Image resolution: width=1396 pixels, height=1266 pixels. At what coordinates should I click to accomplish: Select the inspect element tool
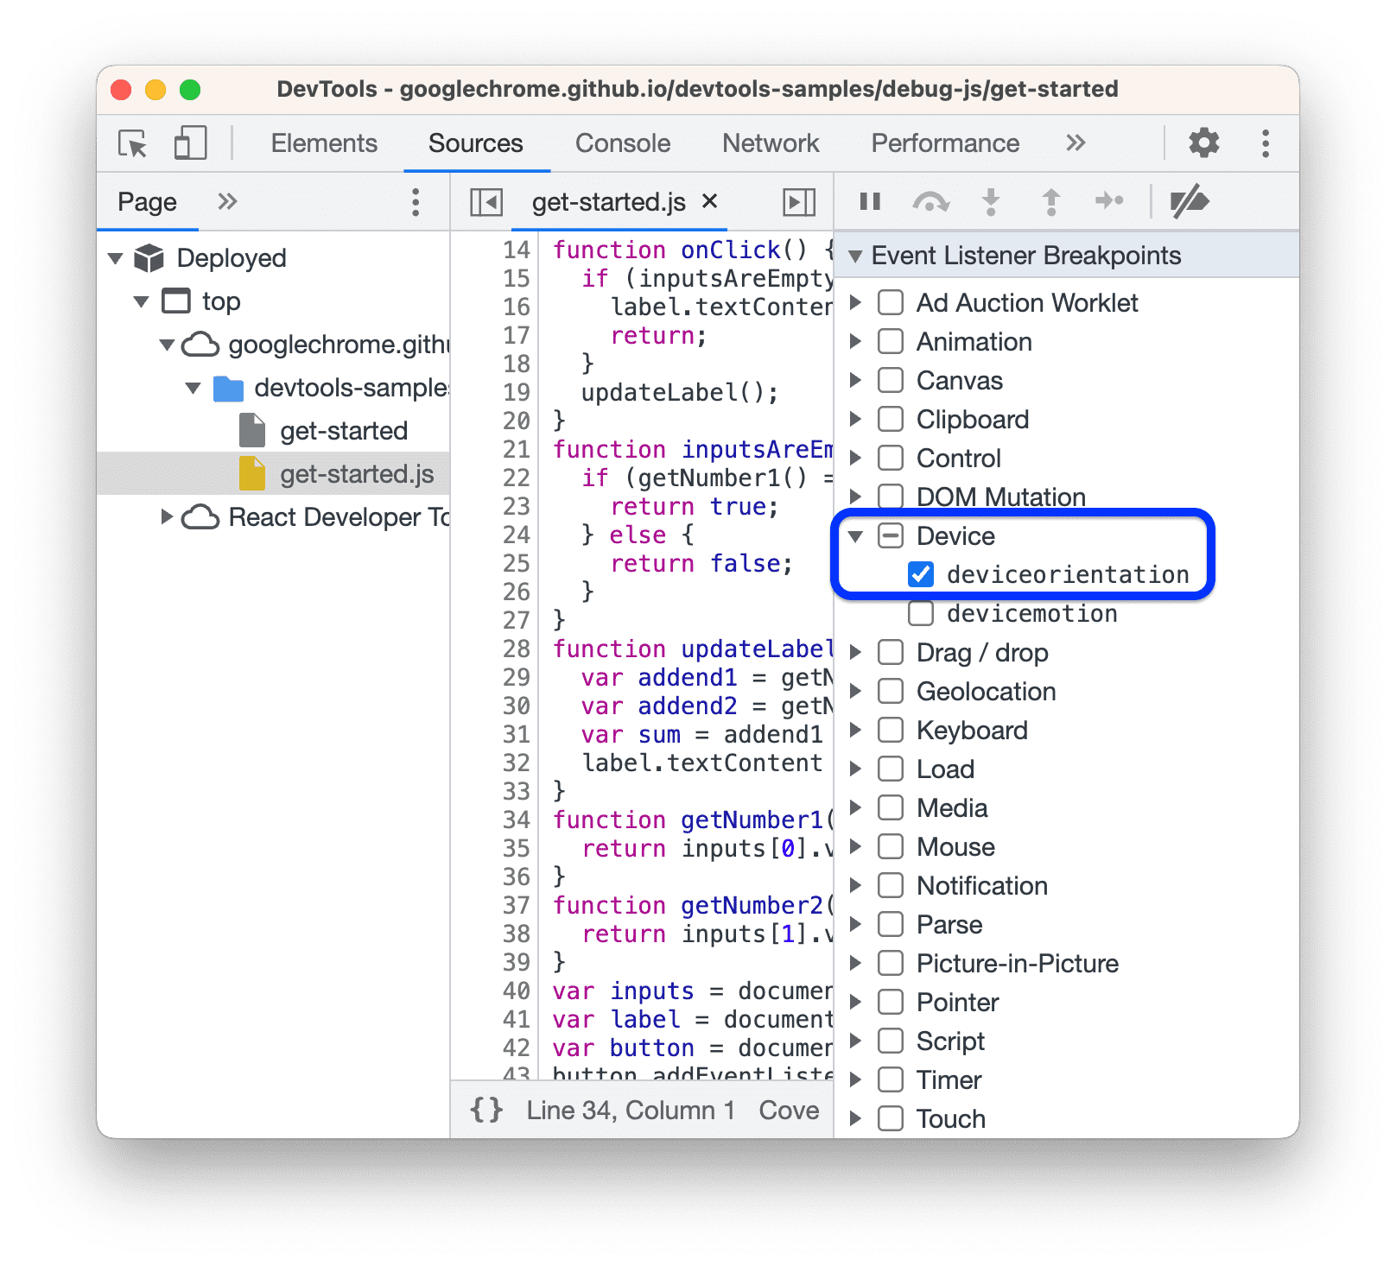130,143
